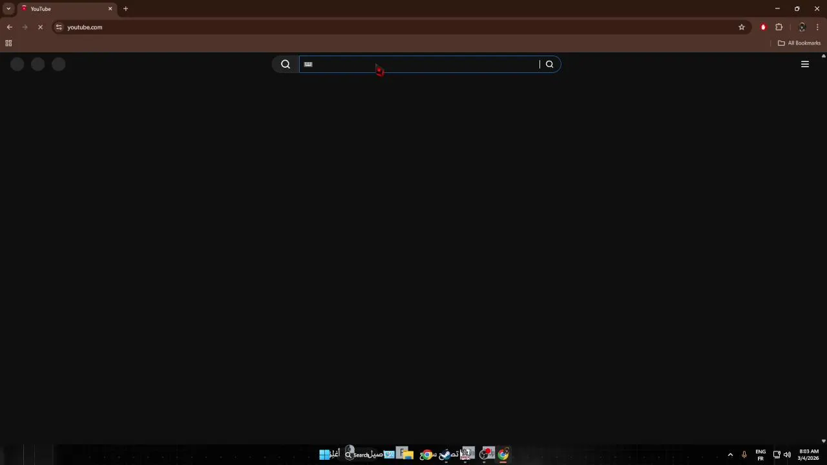This screenshot has height=465, width=827.
Task: Open a new browser tab
Action: point(125,9)
